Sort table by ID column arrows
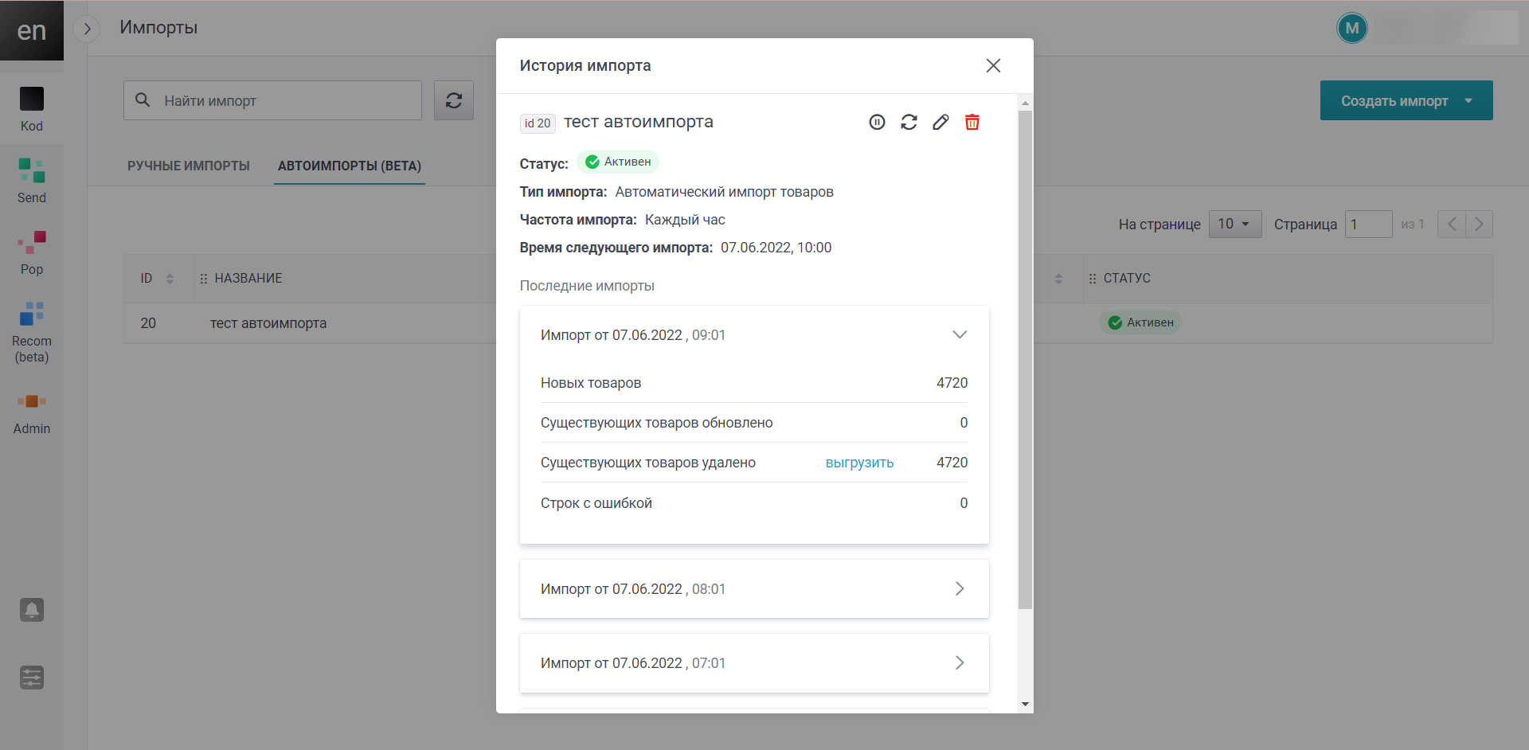The height and width of the screenshot is (750, 1529). [170, 279]
